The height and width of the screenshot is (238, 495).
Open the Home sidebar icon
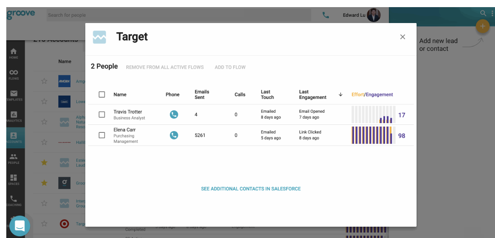point(13,53)
